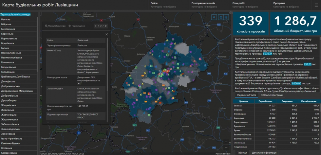This screenshot has height=155, width=321.
Task: Close the feature info popup
Action: [106, 34]
